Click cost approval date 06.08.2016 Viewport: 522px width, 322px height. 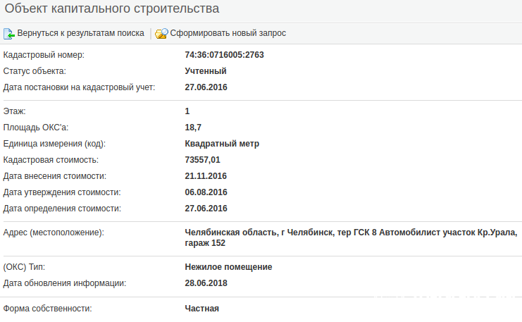(x=206, y=192)
